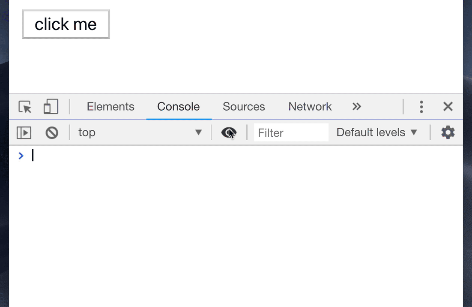Create a live expression with the eye icon
472x307 pixels.
[229, 133]
